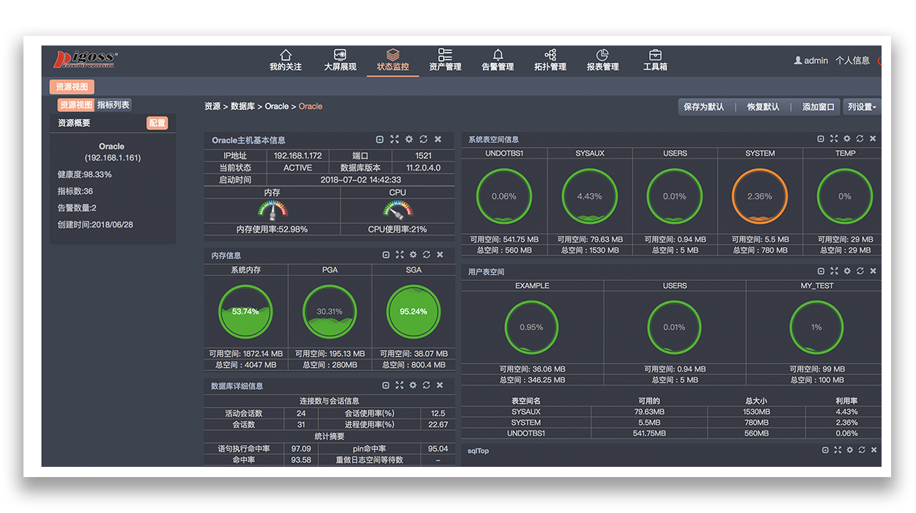Image resolution: width=916 pixels, height=513 pixels.
Task: Maximize the 系统表空间信息 panel
Action: point(834,139)
